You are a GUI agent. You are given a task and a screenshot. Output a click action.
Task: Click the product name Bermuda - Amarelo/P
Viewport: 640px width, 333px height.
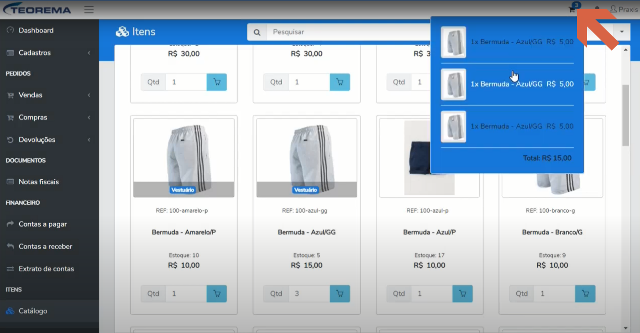coord(184,232)
